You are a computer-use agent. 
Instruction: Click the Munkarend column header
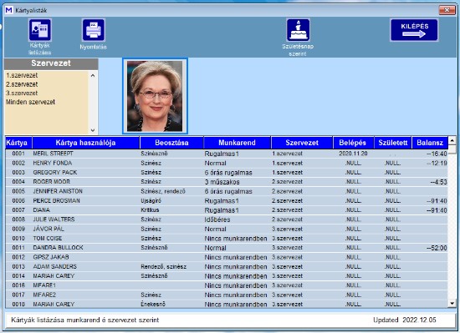click(x=237, y=143)
